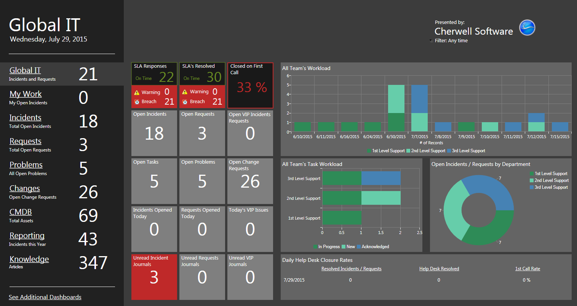Viewport: 577px width, 306px height.
Task: Click the Breach 21 row in SLA's Resolved
Action: pyautogui.click(x=202, y=102)
